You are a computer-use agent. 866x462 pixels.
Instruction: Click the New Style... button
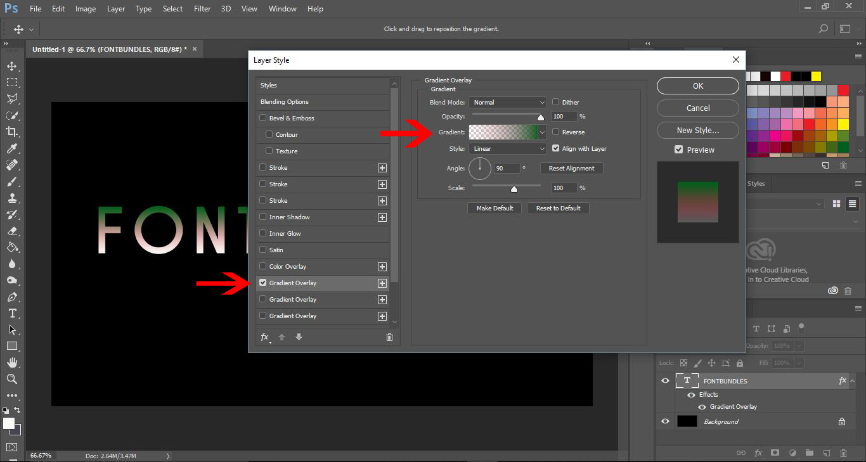(x=698, y=131)
